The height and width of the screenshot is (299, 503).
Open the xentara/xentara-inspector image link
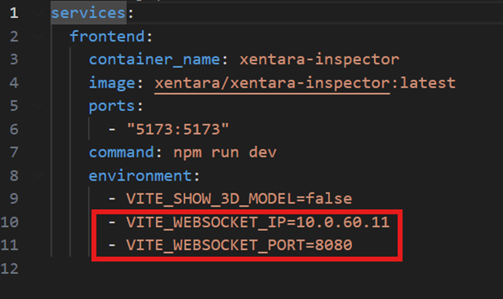[x=272, y=83]
